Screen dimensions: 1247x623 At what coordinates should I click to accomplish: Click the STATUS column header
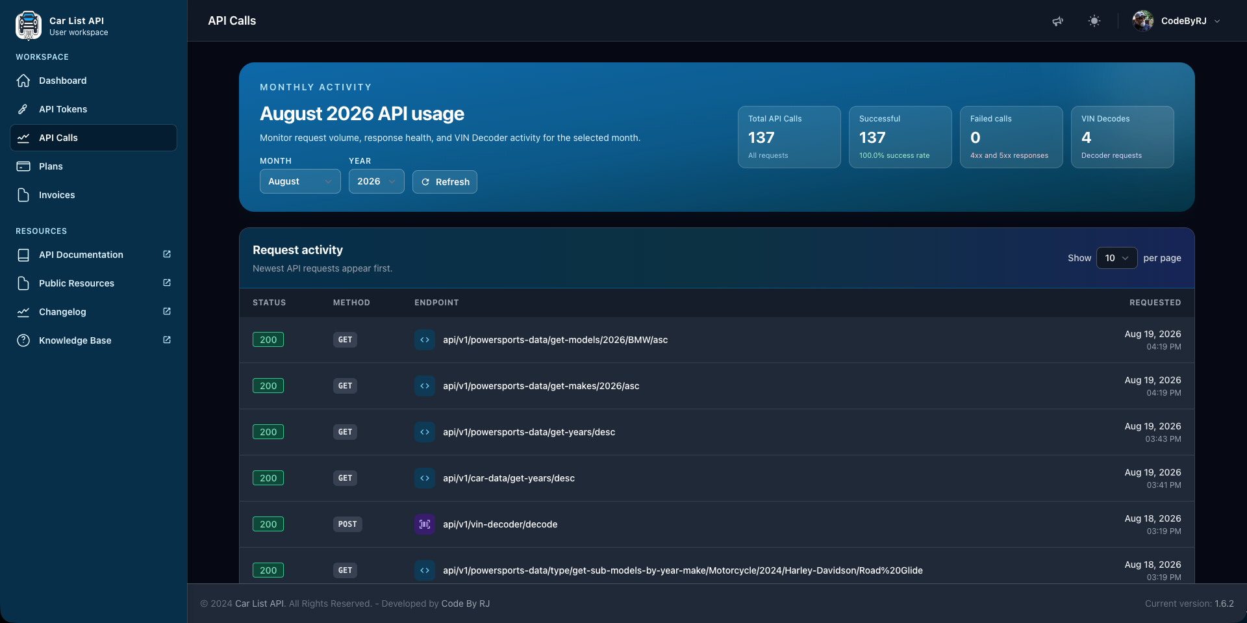pos(269,303)
